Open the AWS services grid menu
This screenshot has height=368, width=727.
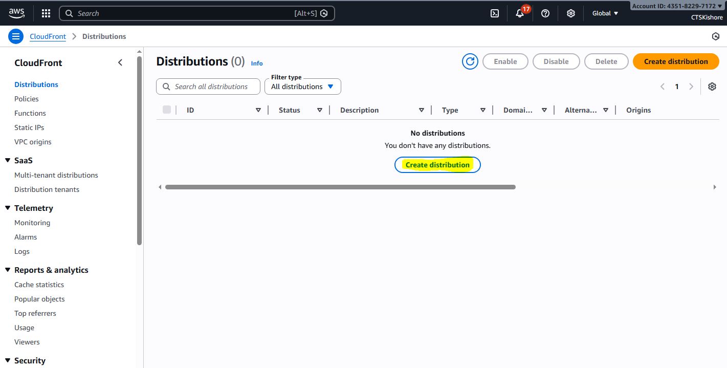[46, 13]
